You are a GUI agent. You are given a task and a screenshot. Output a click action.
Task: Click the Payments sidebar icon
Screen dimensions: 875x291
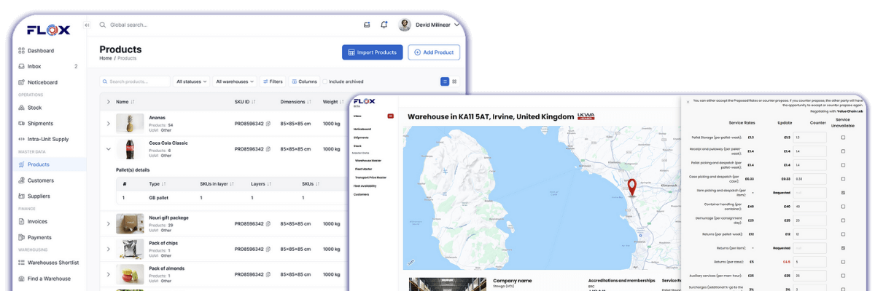(21, 237)
